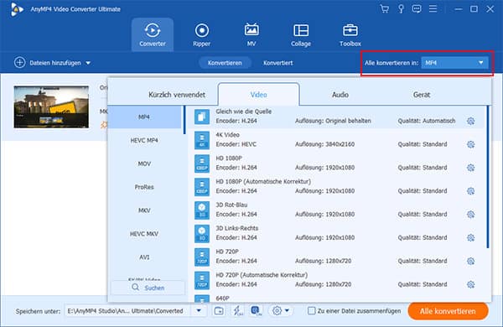The width and height of the screenshot is (503, 327).
Task: Open settings gear for HD 1080P (Automatische Korrektur)
Action: click(x=470, y=191)
